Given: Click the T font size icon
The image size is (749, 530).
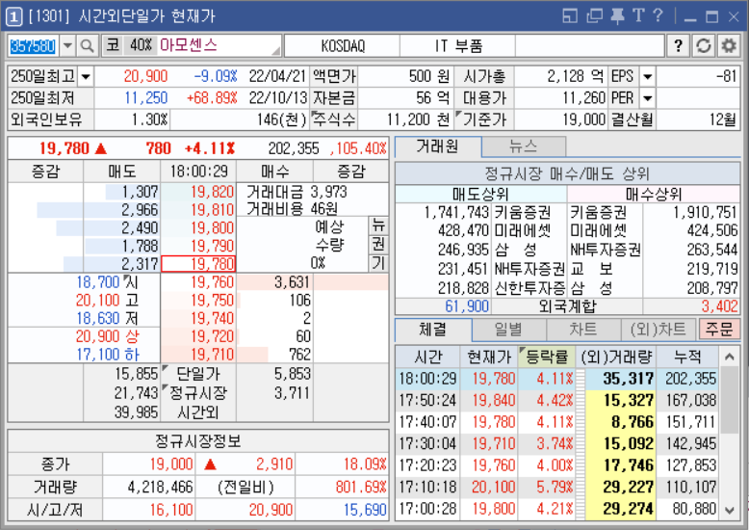Looking at the screenshot, I should (638, 15).
